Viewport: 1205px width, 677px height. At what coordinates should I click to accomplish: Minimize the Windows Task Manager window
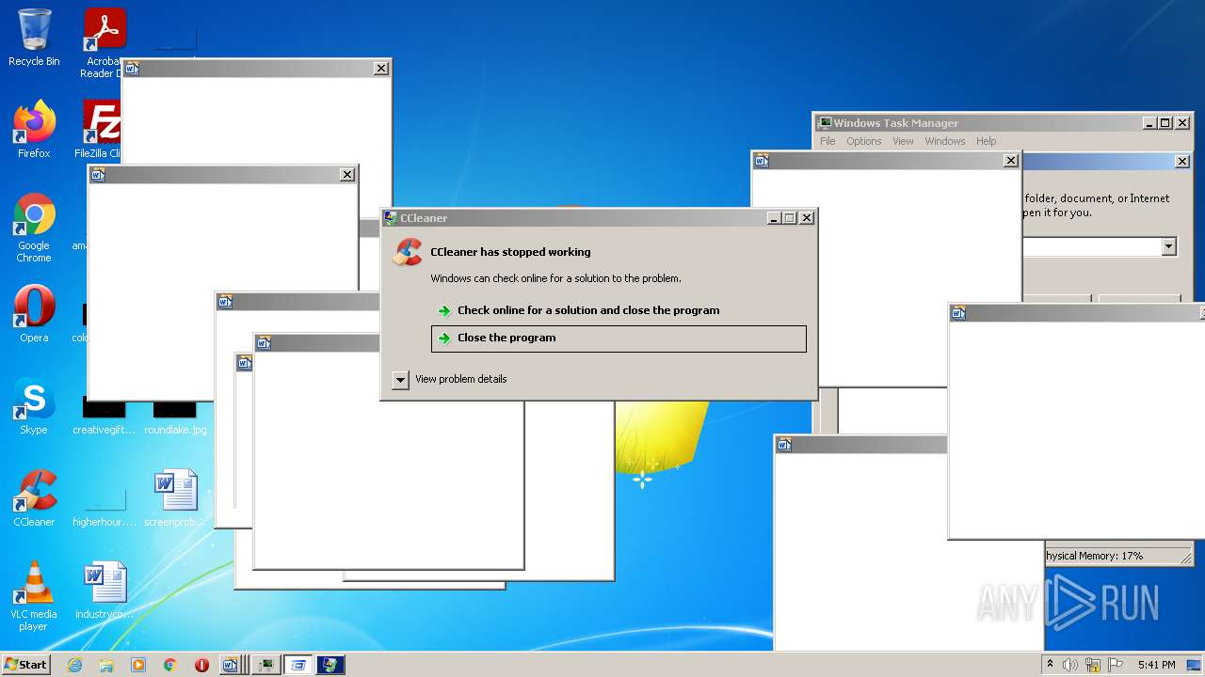(x=1149, y=123)
